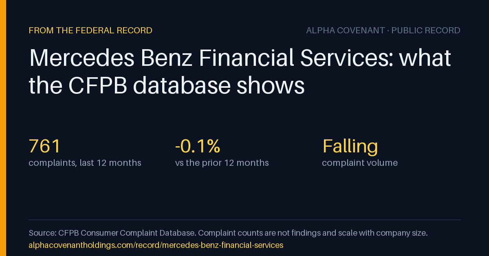Click the horizontal divider above the source note
Screen dimensions: 489x256
coord(244,220)
